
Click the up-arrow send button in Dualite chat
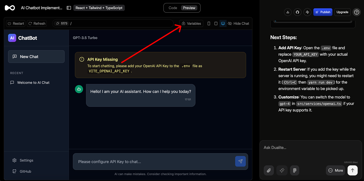(352, 170)
